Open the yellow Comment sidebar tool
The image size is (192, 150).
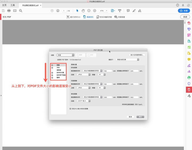(189, 59)
